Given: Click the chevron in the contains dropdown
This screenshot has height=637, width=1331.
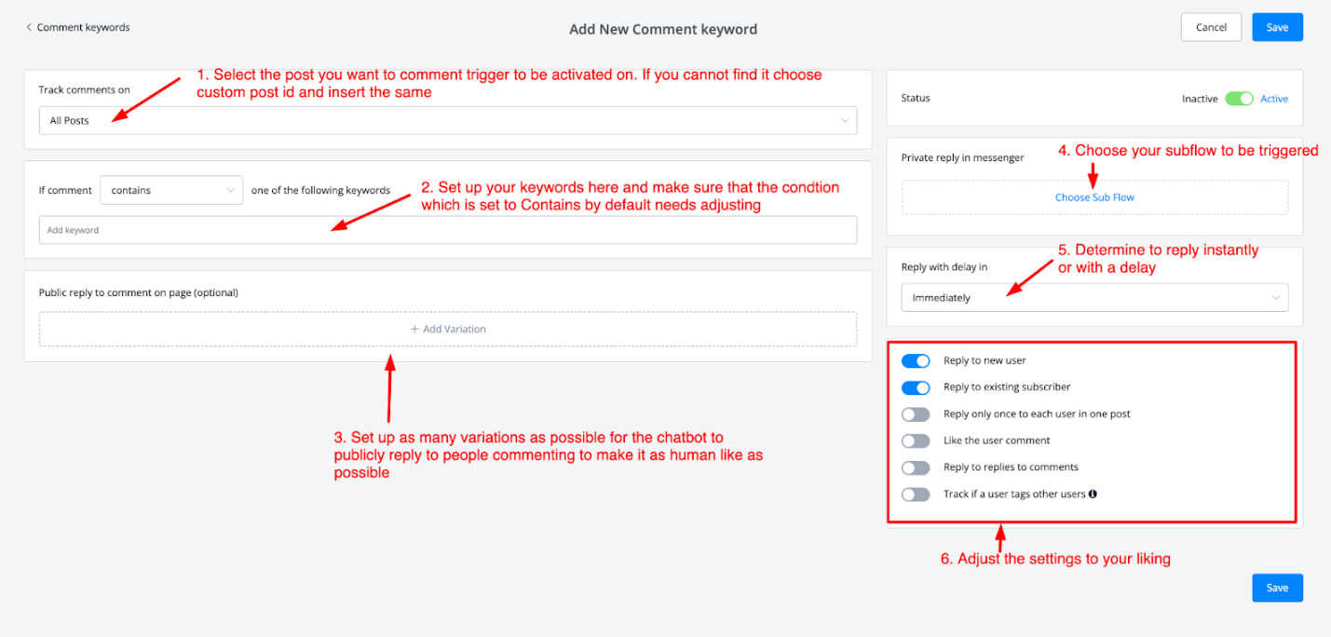Looking at the screenshot, I should 230,190.
